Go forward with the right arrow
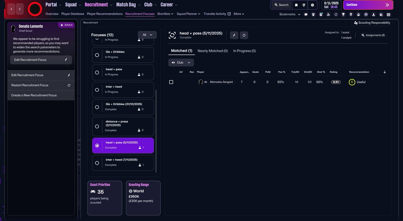This screenshot has width=403, height=221. tap(20, 9)
